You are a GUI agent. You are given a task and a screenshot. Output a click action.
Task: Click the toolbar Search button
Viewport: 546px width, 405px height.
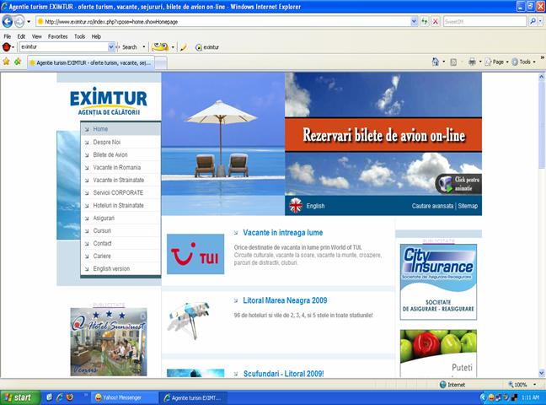[126, 47]
